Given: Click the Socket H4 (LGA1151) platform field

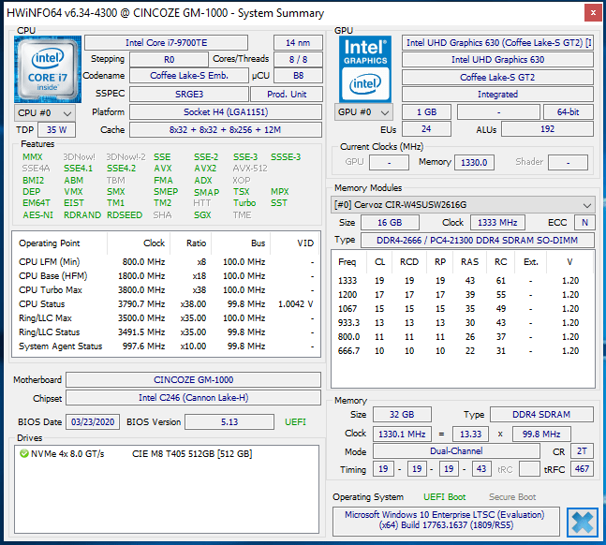Looking at the screenshot, I should tap(226, 112).
